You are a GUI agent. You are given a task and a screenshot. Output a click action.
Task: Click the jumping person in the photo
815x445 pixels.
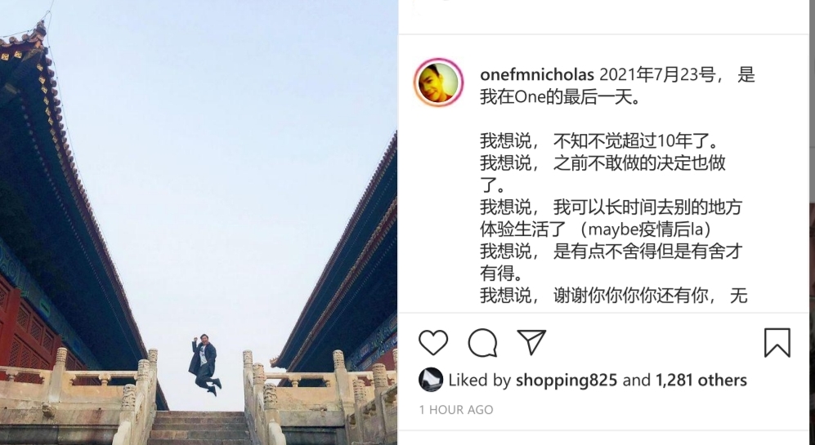pos(204,364)
